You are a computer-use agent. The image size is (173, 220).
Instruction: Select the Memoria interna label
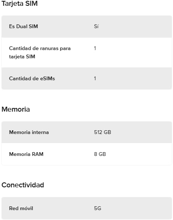coord(29,132)
